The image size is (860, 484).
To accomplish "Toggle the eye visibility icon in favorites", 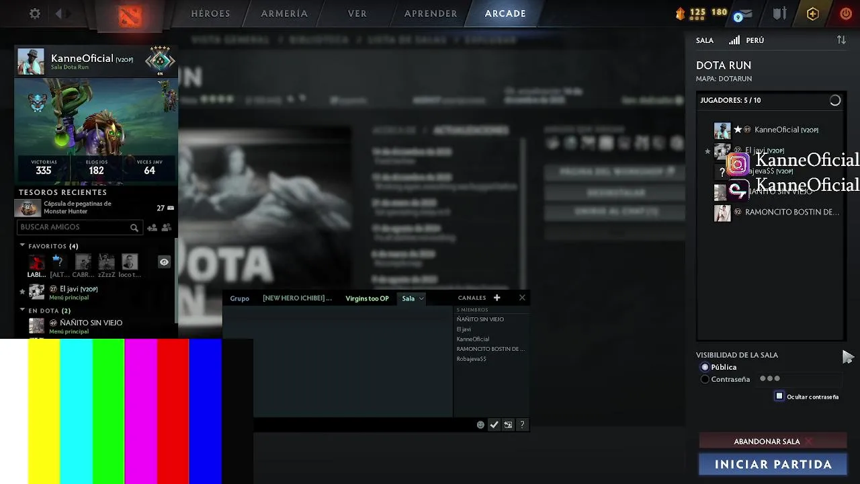I will [x=164, y=262].
